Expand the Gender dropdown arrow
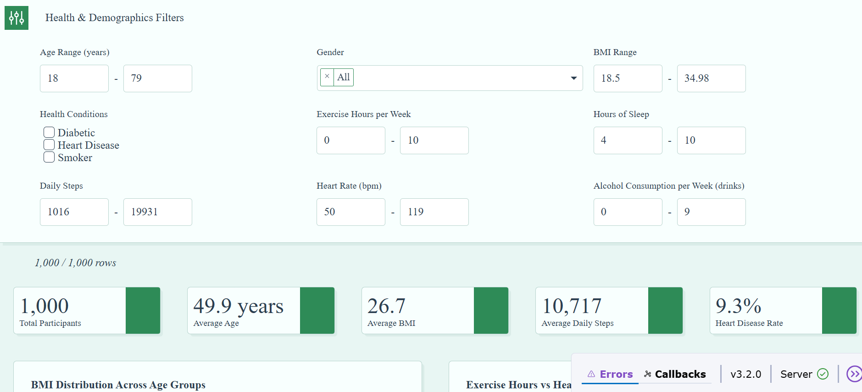The height and width of the screenshot is (392, 862). [x=573, y=78]
